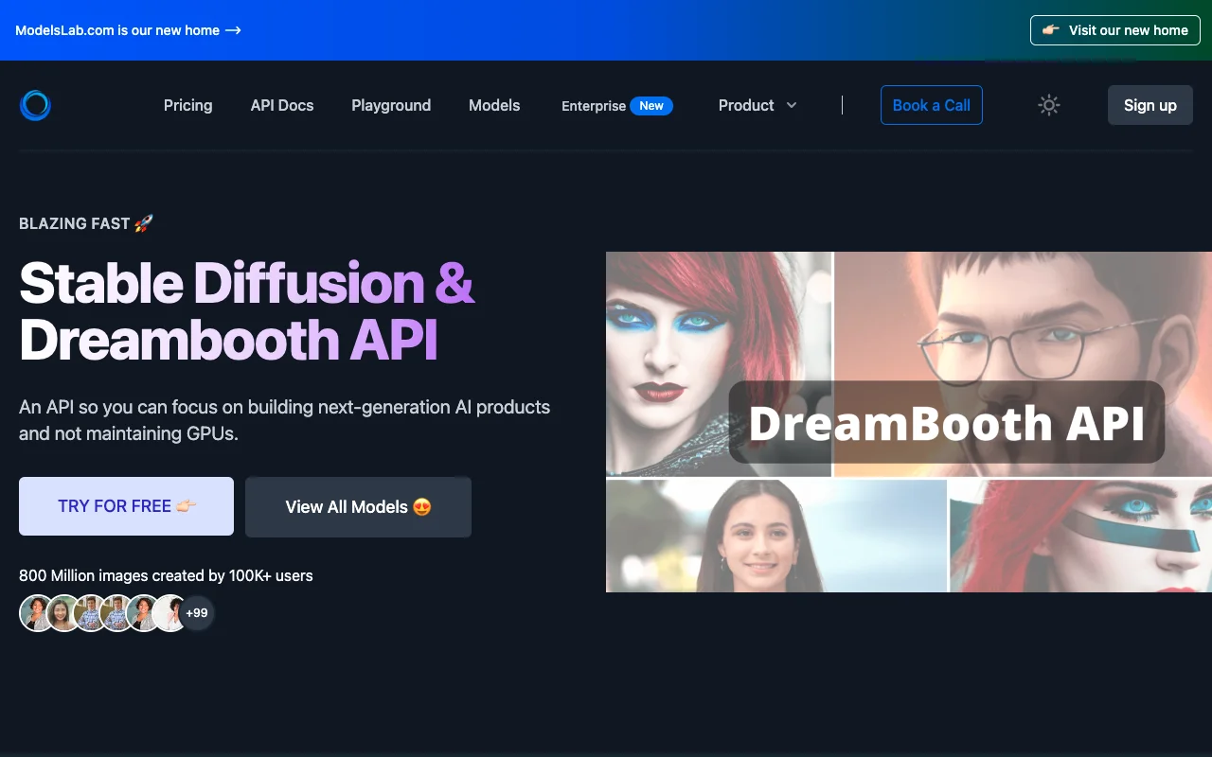The width and height of the screenshot is (1212, 757).
Task: Click the Sign up button
Action: click(1150, 105)
